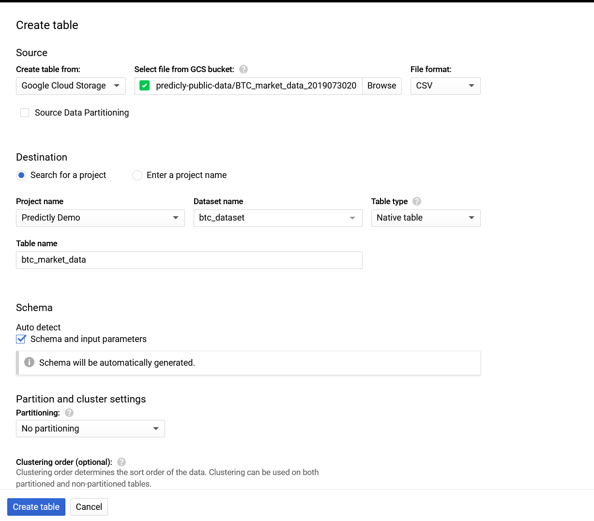The height and width of the screenshot is (521, 594).
Task: Focus the Table name input field
Action: 189,260
